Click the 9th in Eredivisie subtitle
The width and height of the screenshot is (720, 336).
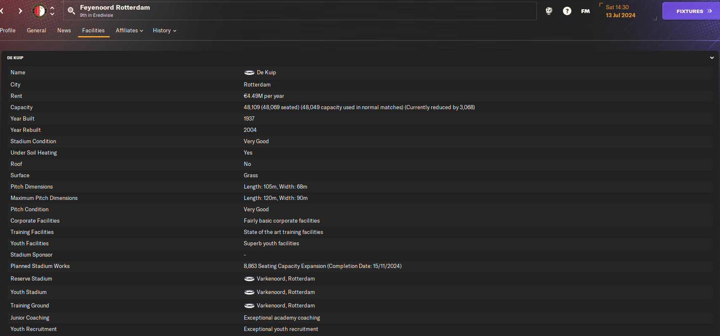tap(96, 15)
